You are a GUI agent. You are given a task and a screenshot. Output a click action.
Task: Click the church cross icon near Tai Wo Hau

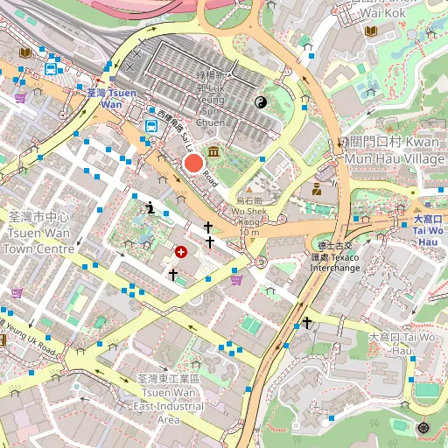pyautogui.click(x=307, y=323)
